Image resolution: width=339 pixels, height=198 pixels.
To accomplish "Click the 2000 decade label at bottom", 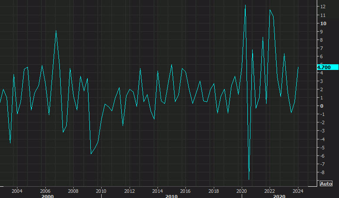I will tap(48, 196).
